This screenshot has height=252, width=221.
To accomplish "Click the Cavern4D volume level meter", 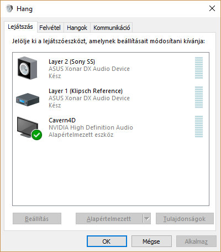I will [199, 126].
